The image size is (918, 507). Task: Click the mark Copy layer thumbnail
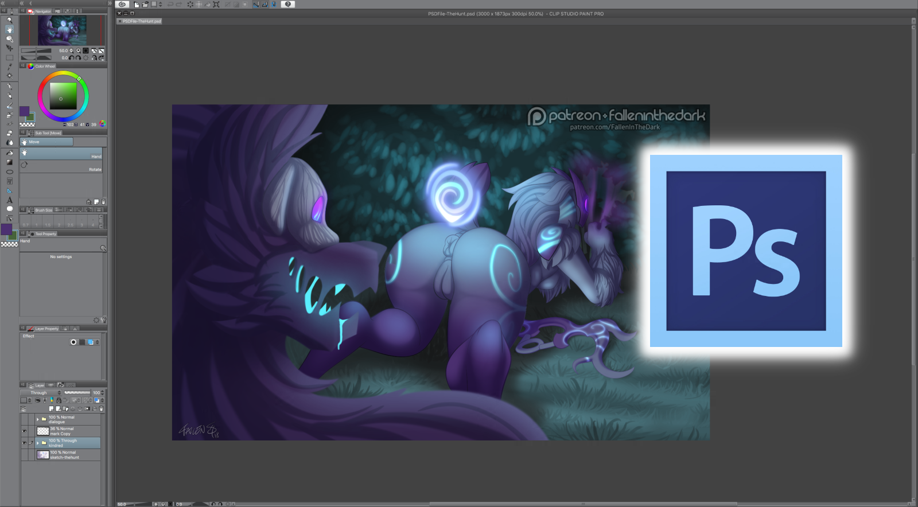point(43,431)
